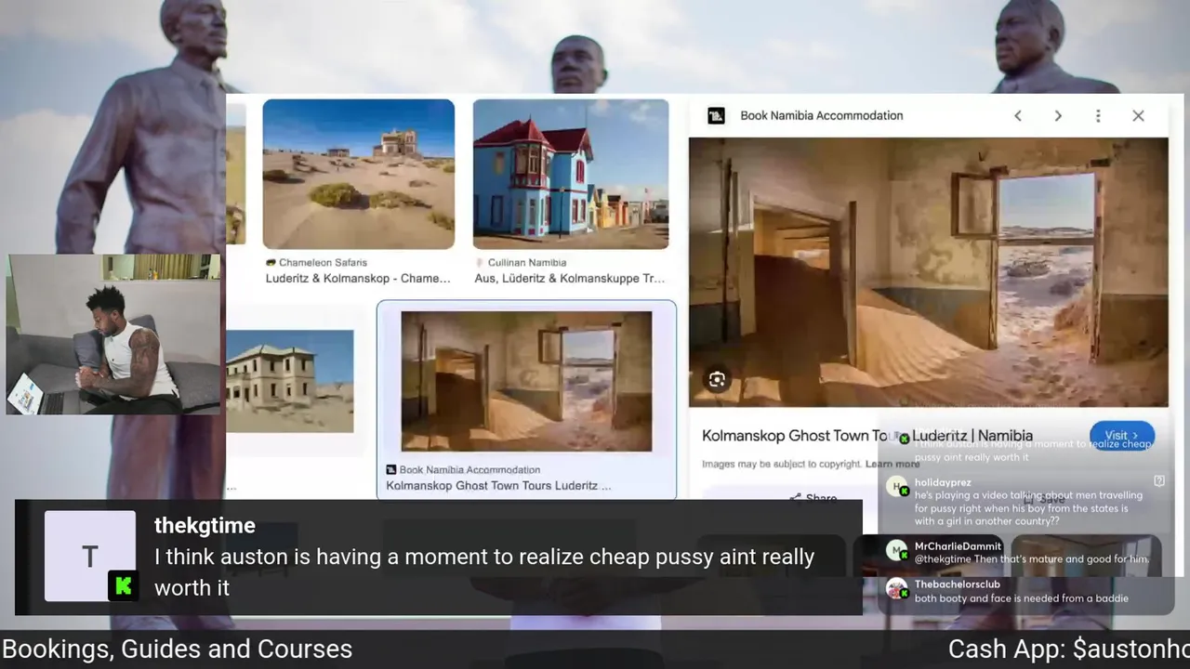1190x669 pixels.
Task: Click Book Namibia Accommodation favicon in panel header
Action: pos(716,116)
